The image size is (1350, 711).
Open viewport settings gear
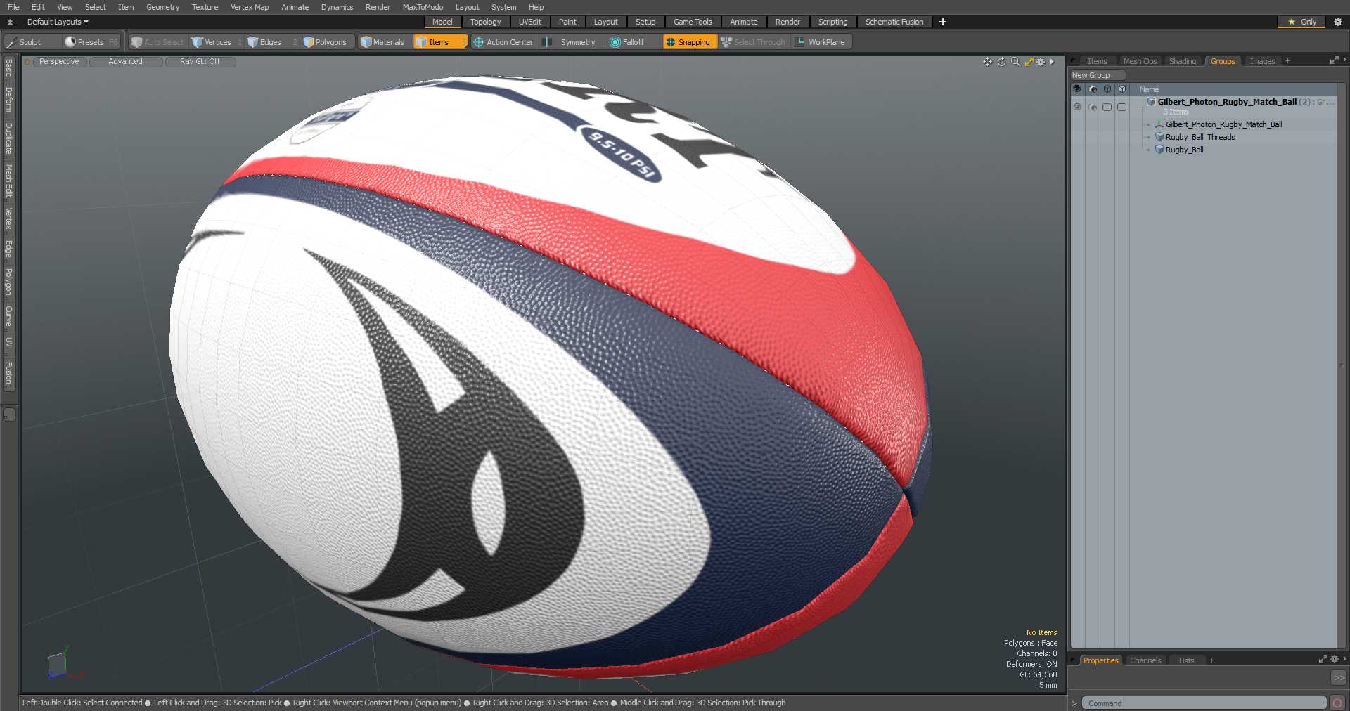tap(1041, 62)
